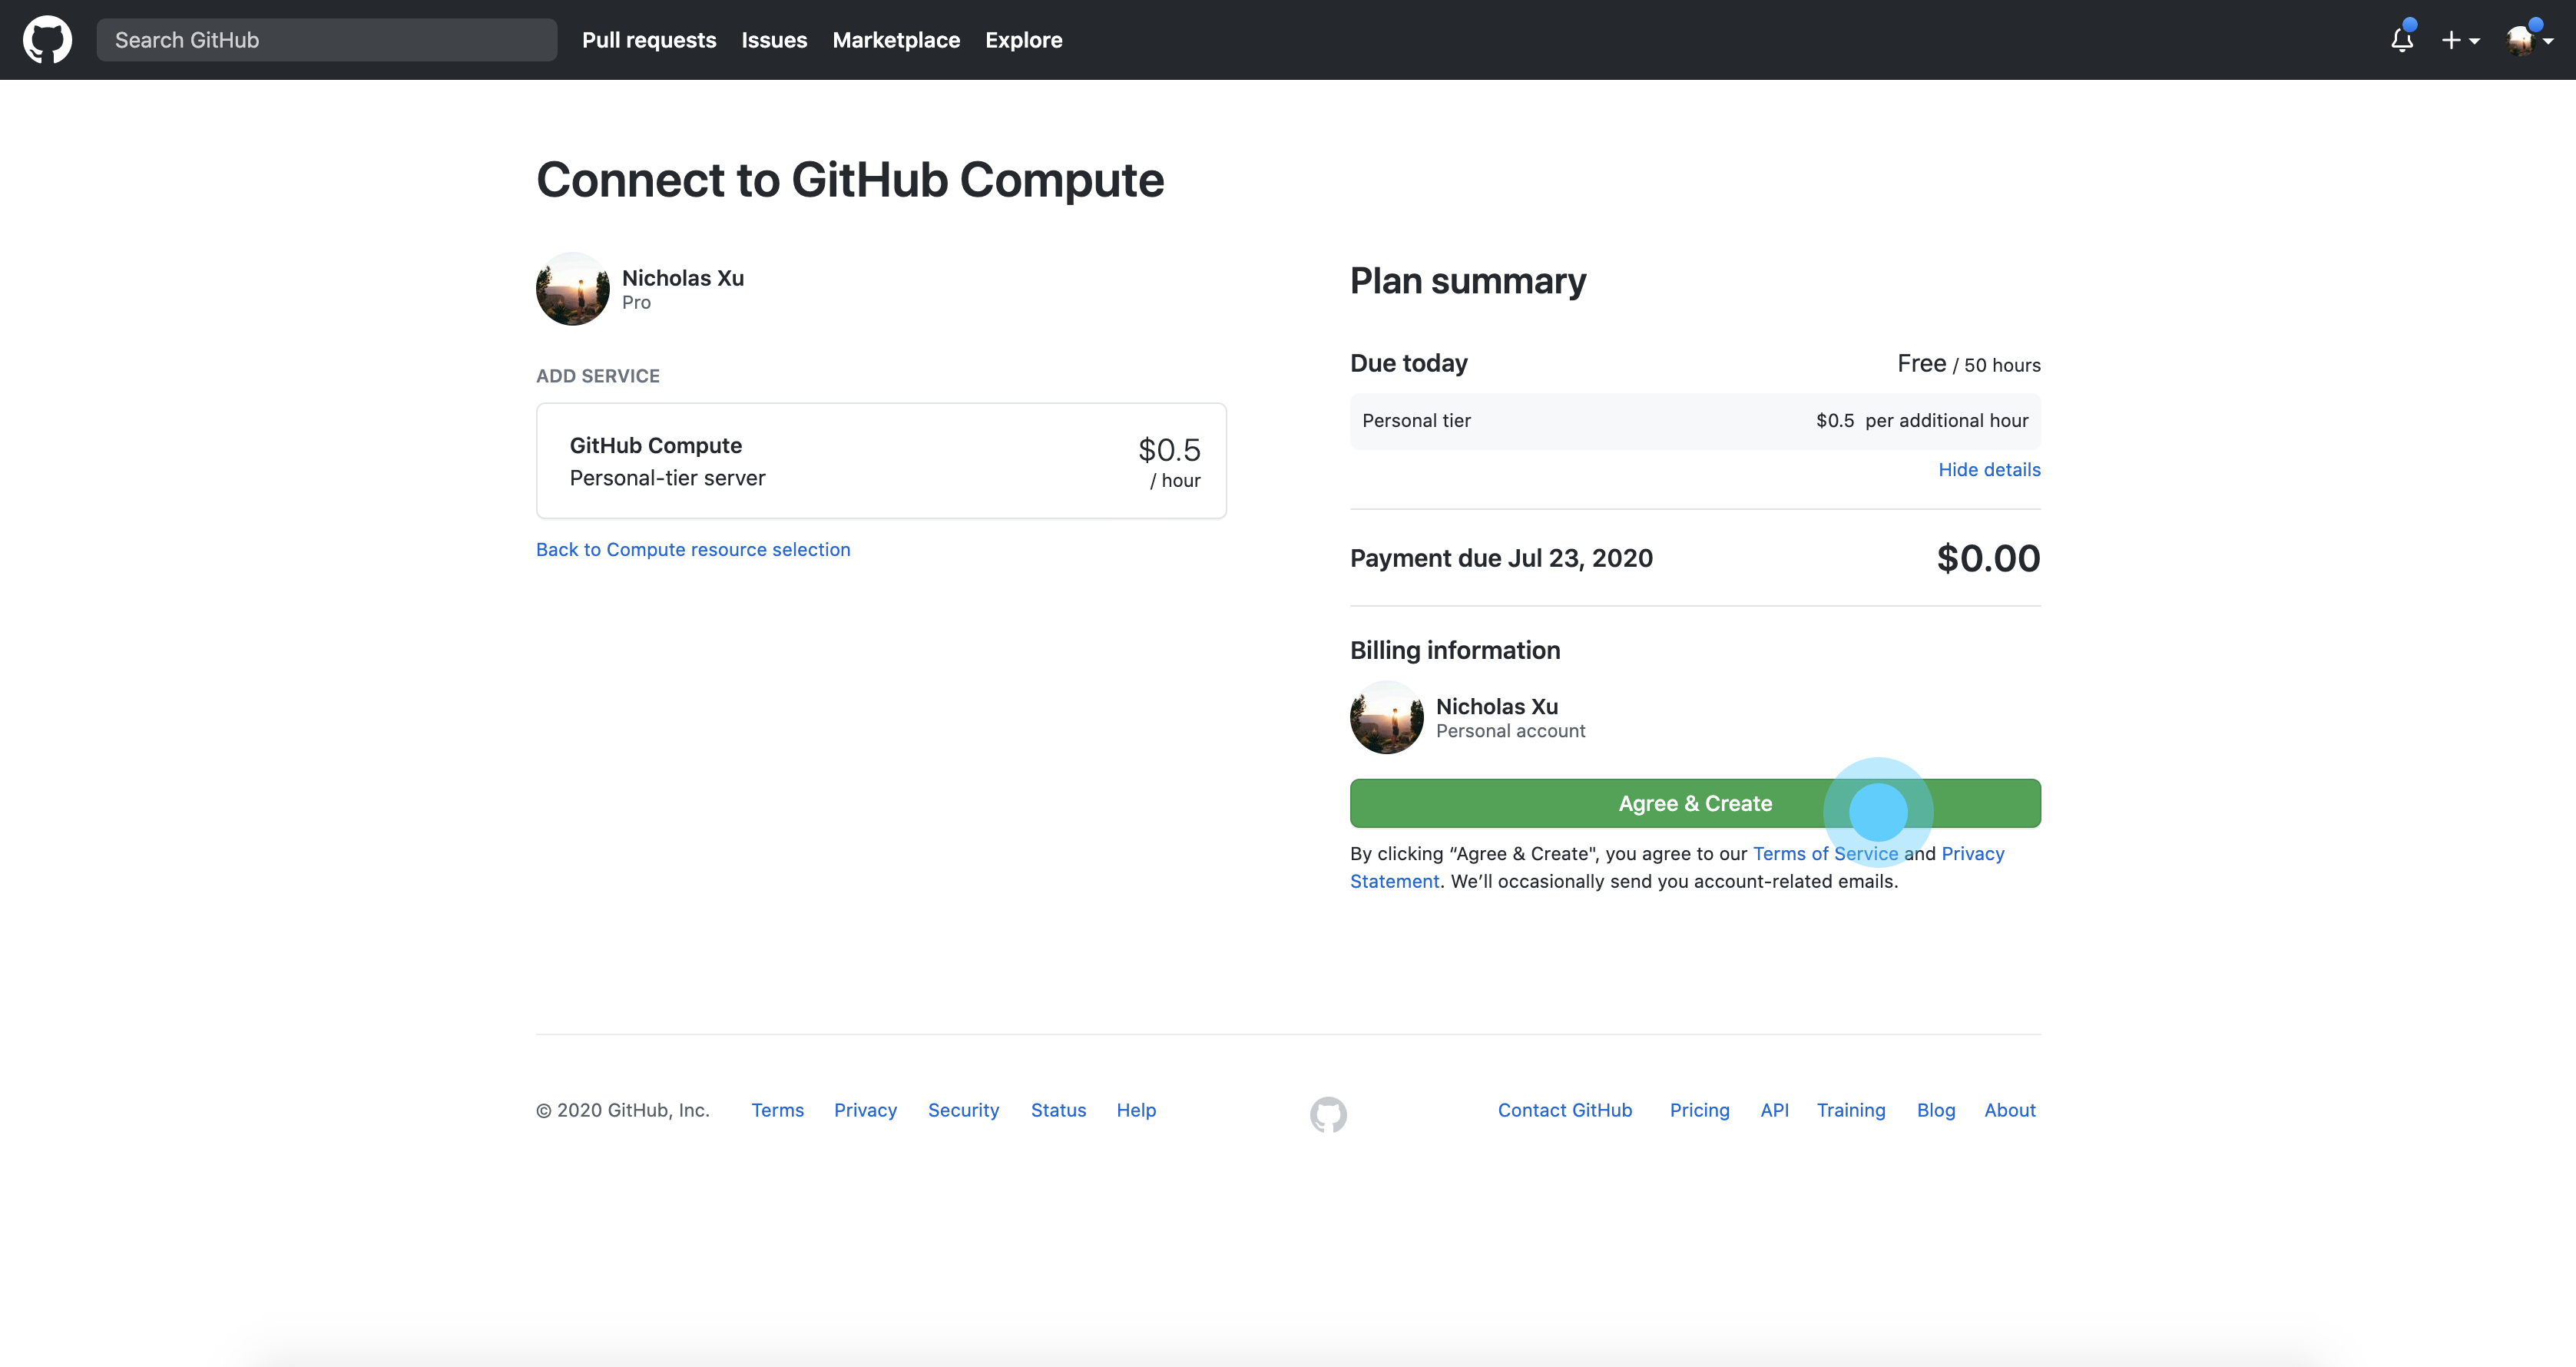Go back to Compute resource selection

click(692, 549)
